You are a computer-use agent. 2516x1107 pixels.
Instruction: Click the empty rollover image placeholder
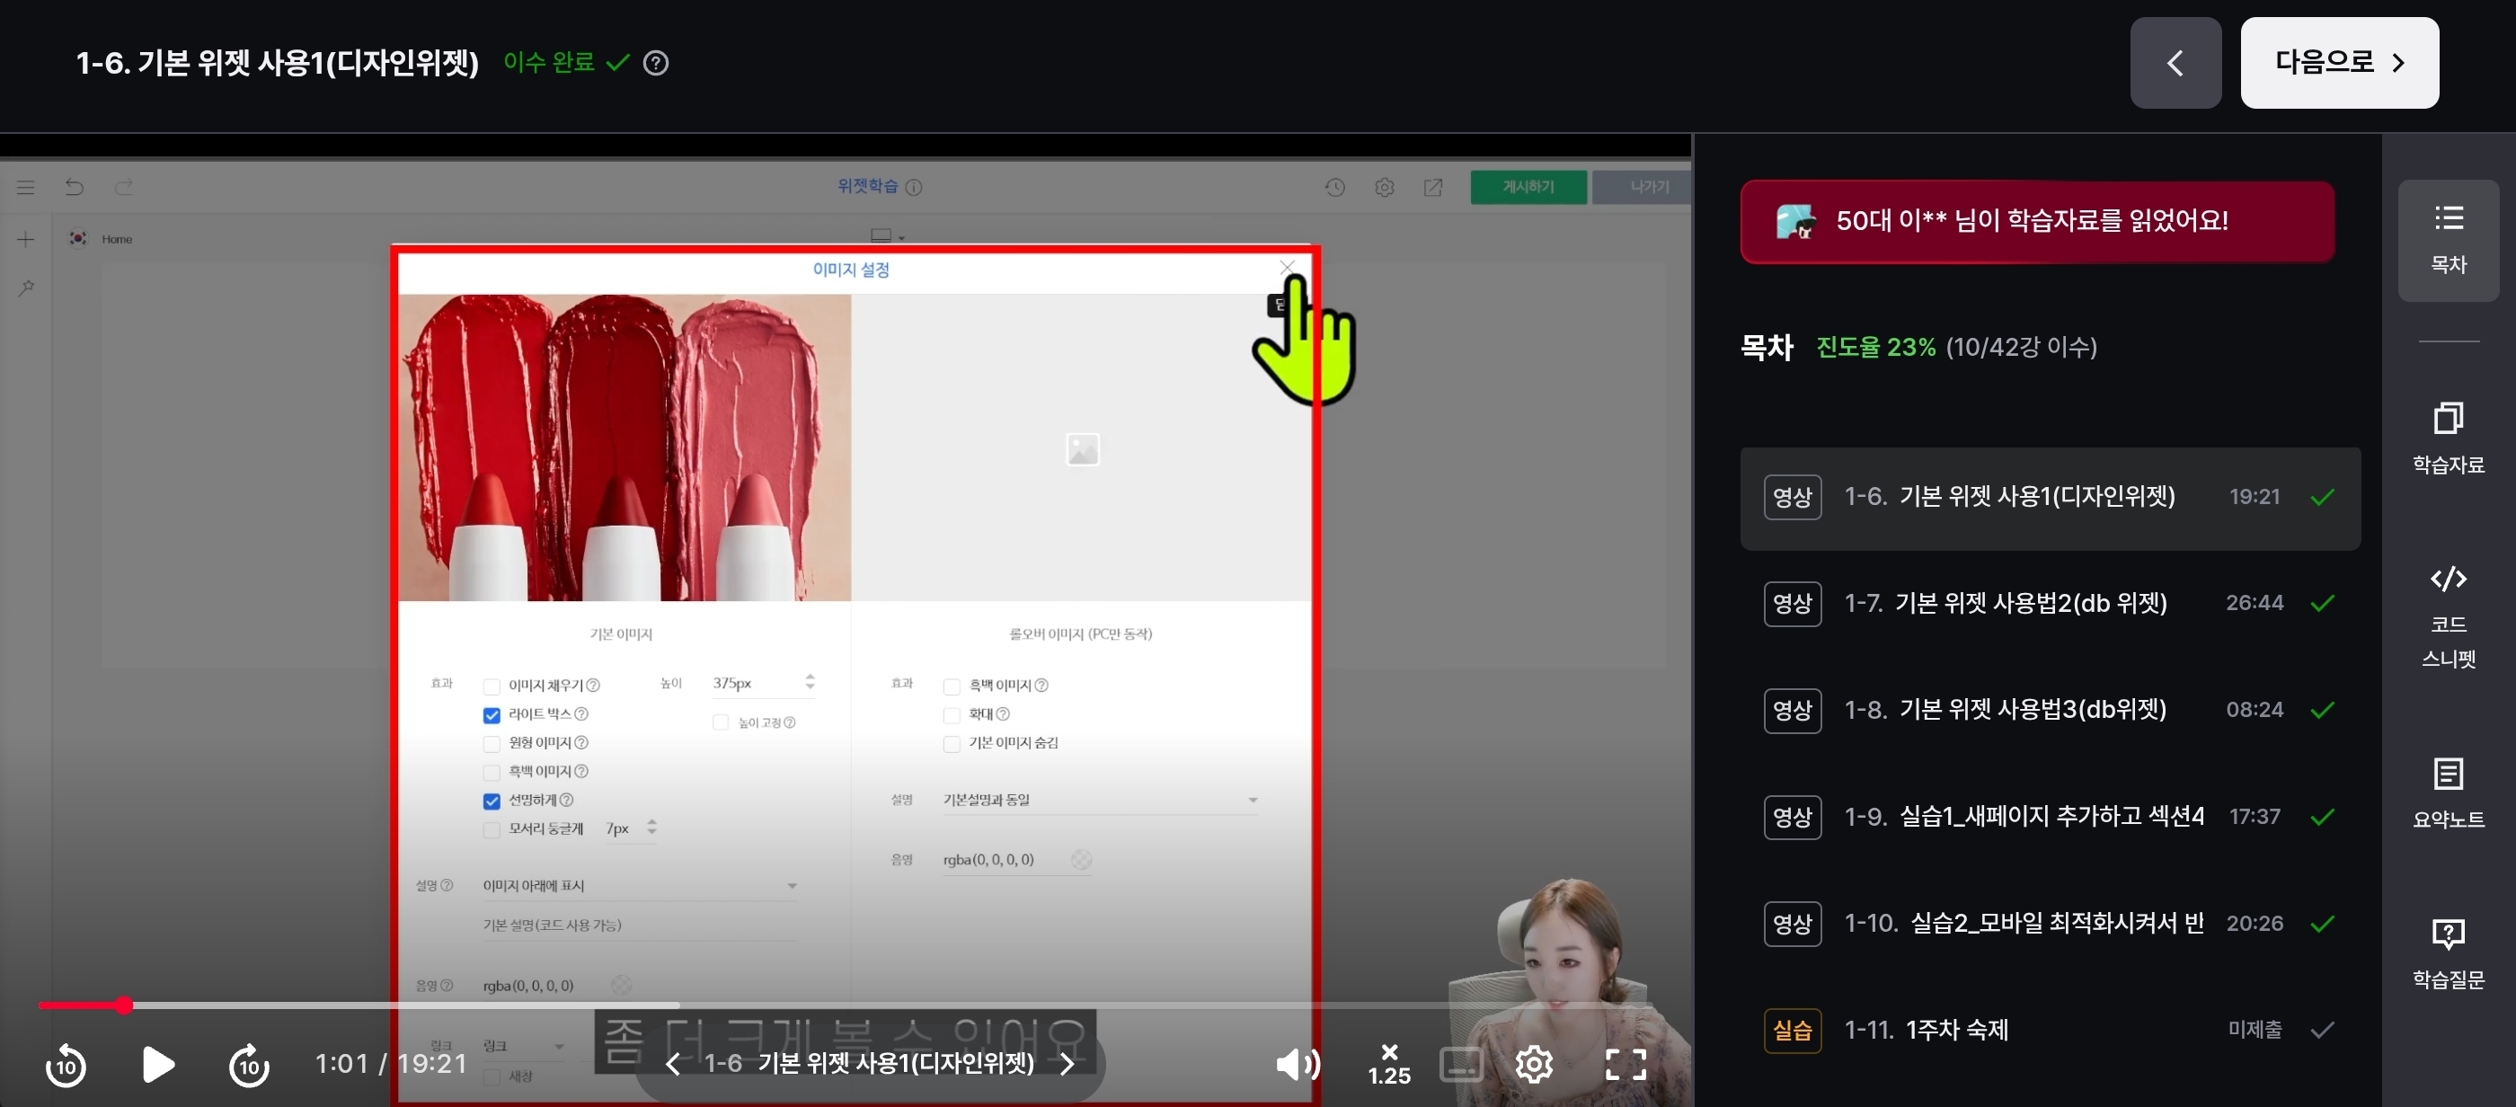(x=1081, y=448)
